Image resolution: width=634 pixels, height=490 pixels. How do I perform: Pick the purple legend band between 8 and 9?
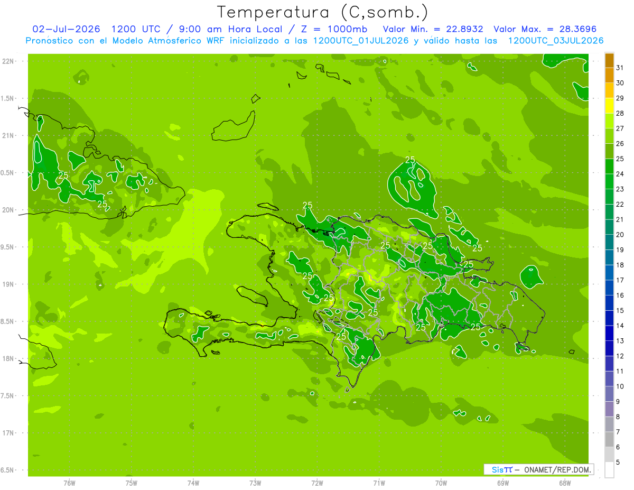(x=609, y=409)
